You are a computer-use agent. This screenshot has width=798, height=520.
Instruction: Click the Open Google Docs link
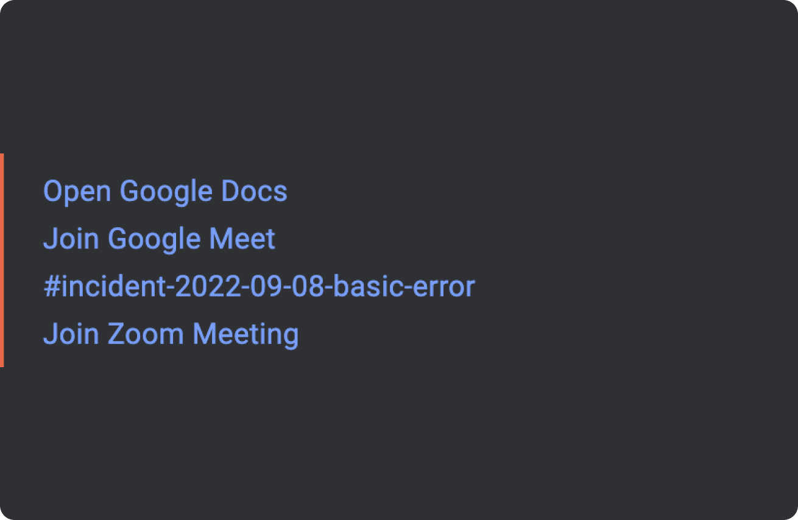point(165,192)
